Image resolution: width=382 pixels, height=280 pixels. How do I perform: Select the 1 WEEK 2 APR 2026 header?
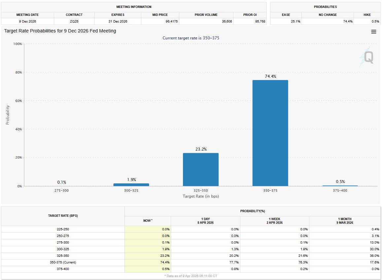tap(274, 221)
